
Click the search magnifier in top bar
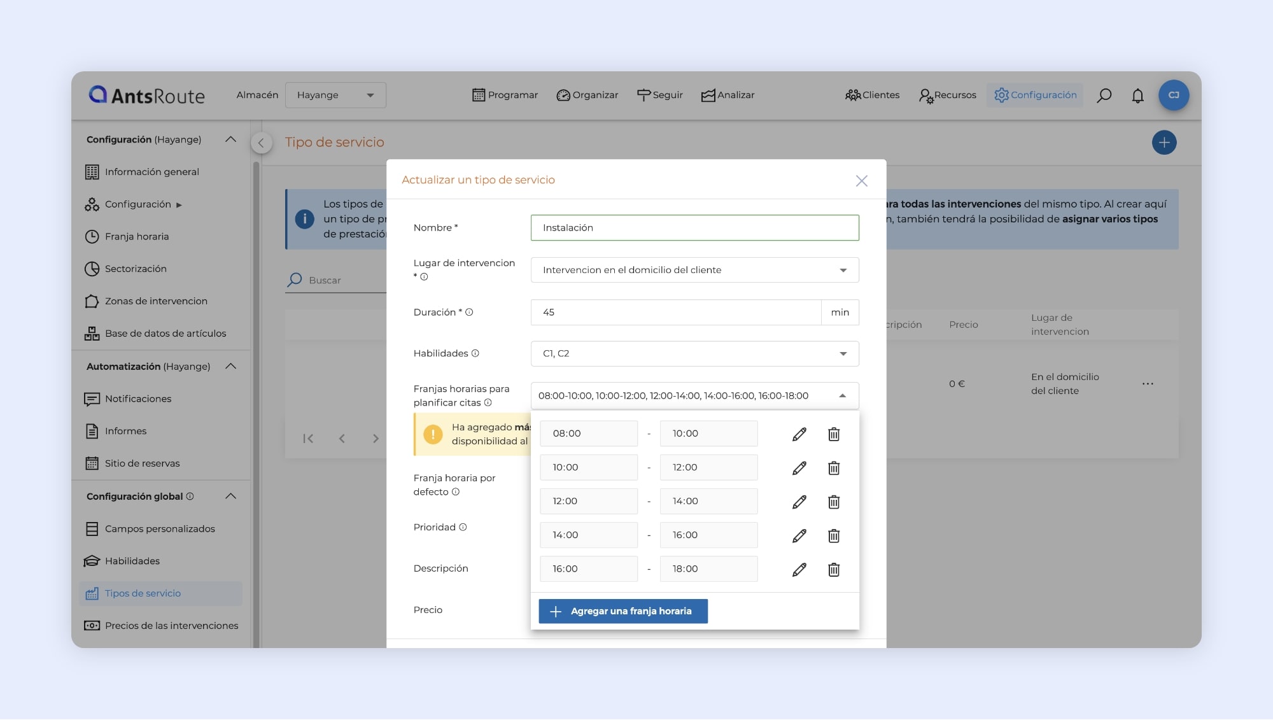1104,95
